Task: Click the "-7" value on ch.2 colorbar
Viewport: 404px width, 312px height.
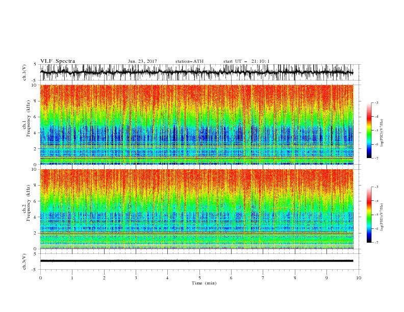Action: point(376,242)
